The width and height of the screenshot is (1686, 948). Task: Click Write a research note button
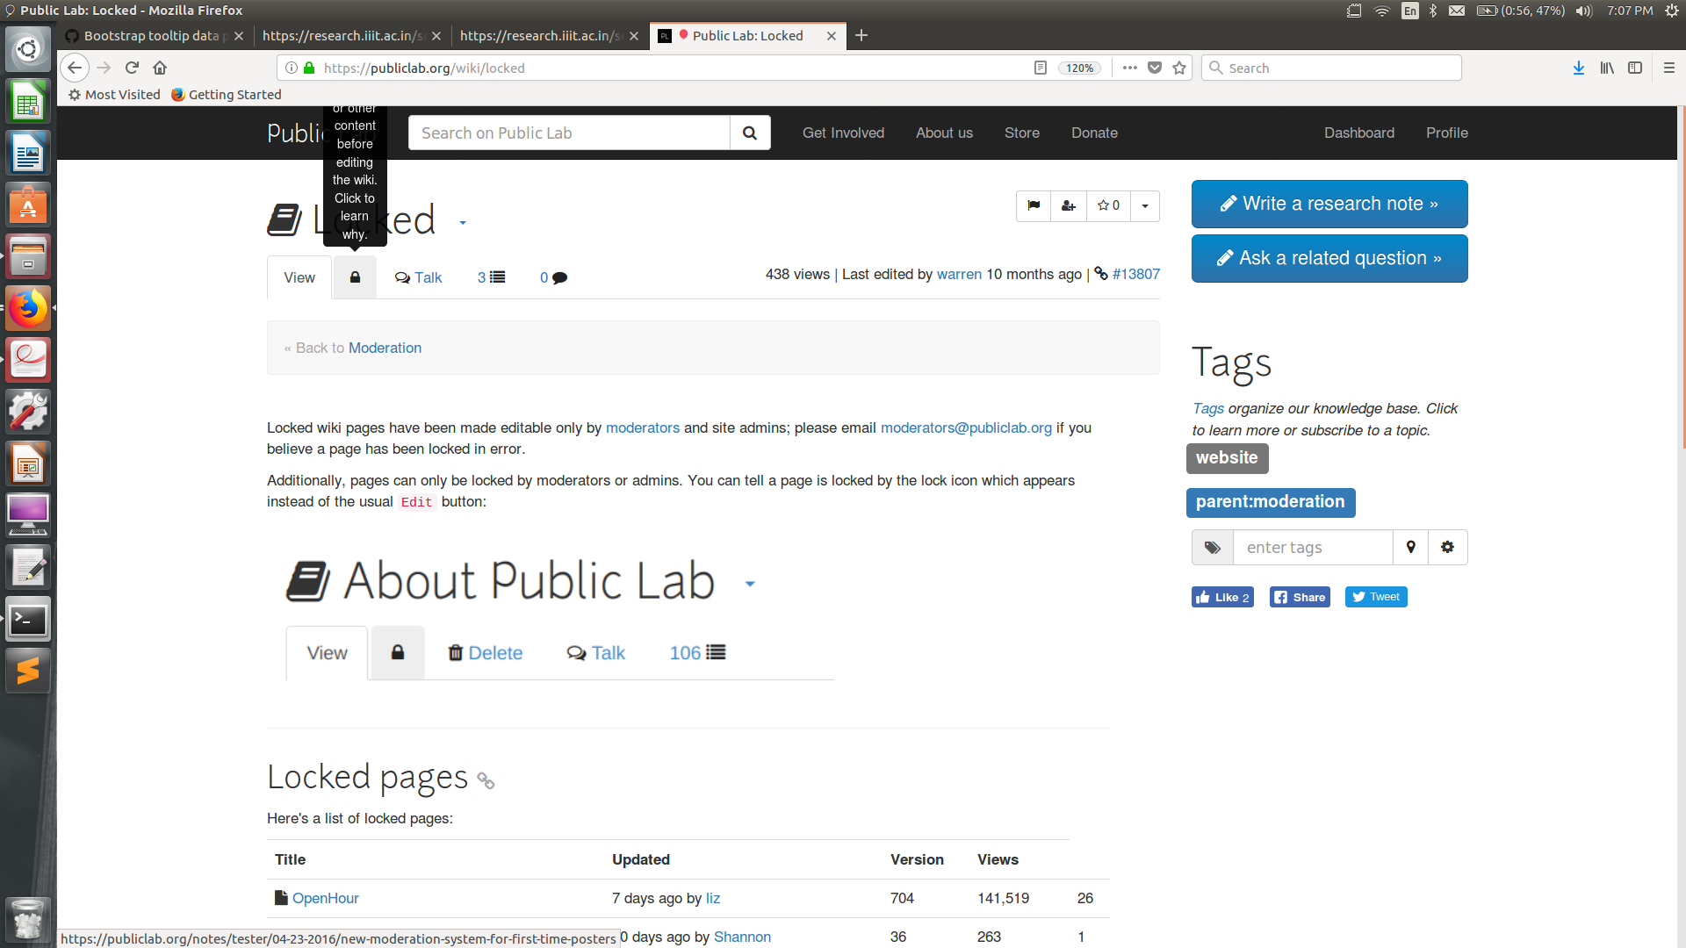pos(1329,204)
